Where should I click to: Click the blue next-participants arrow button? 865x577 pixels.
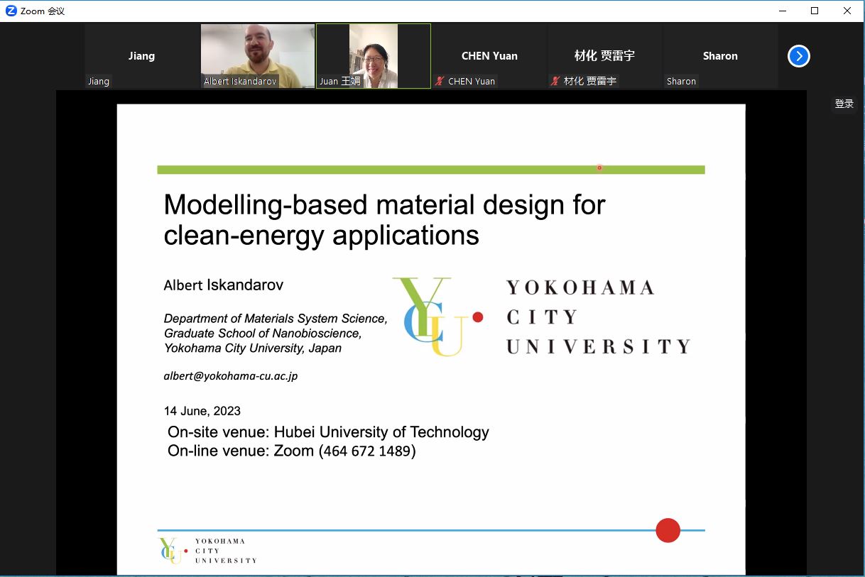point(799,56)
